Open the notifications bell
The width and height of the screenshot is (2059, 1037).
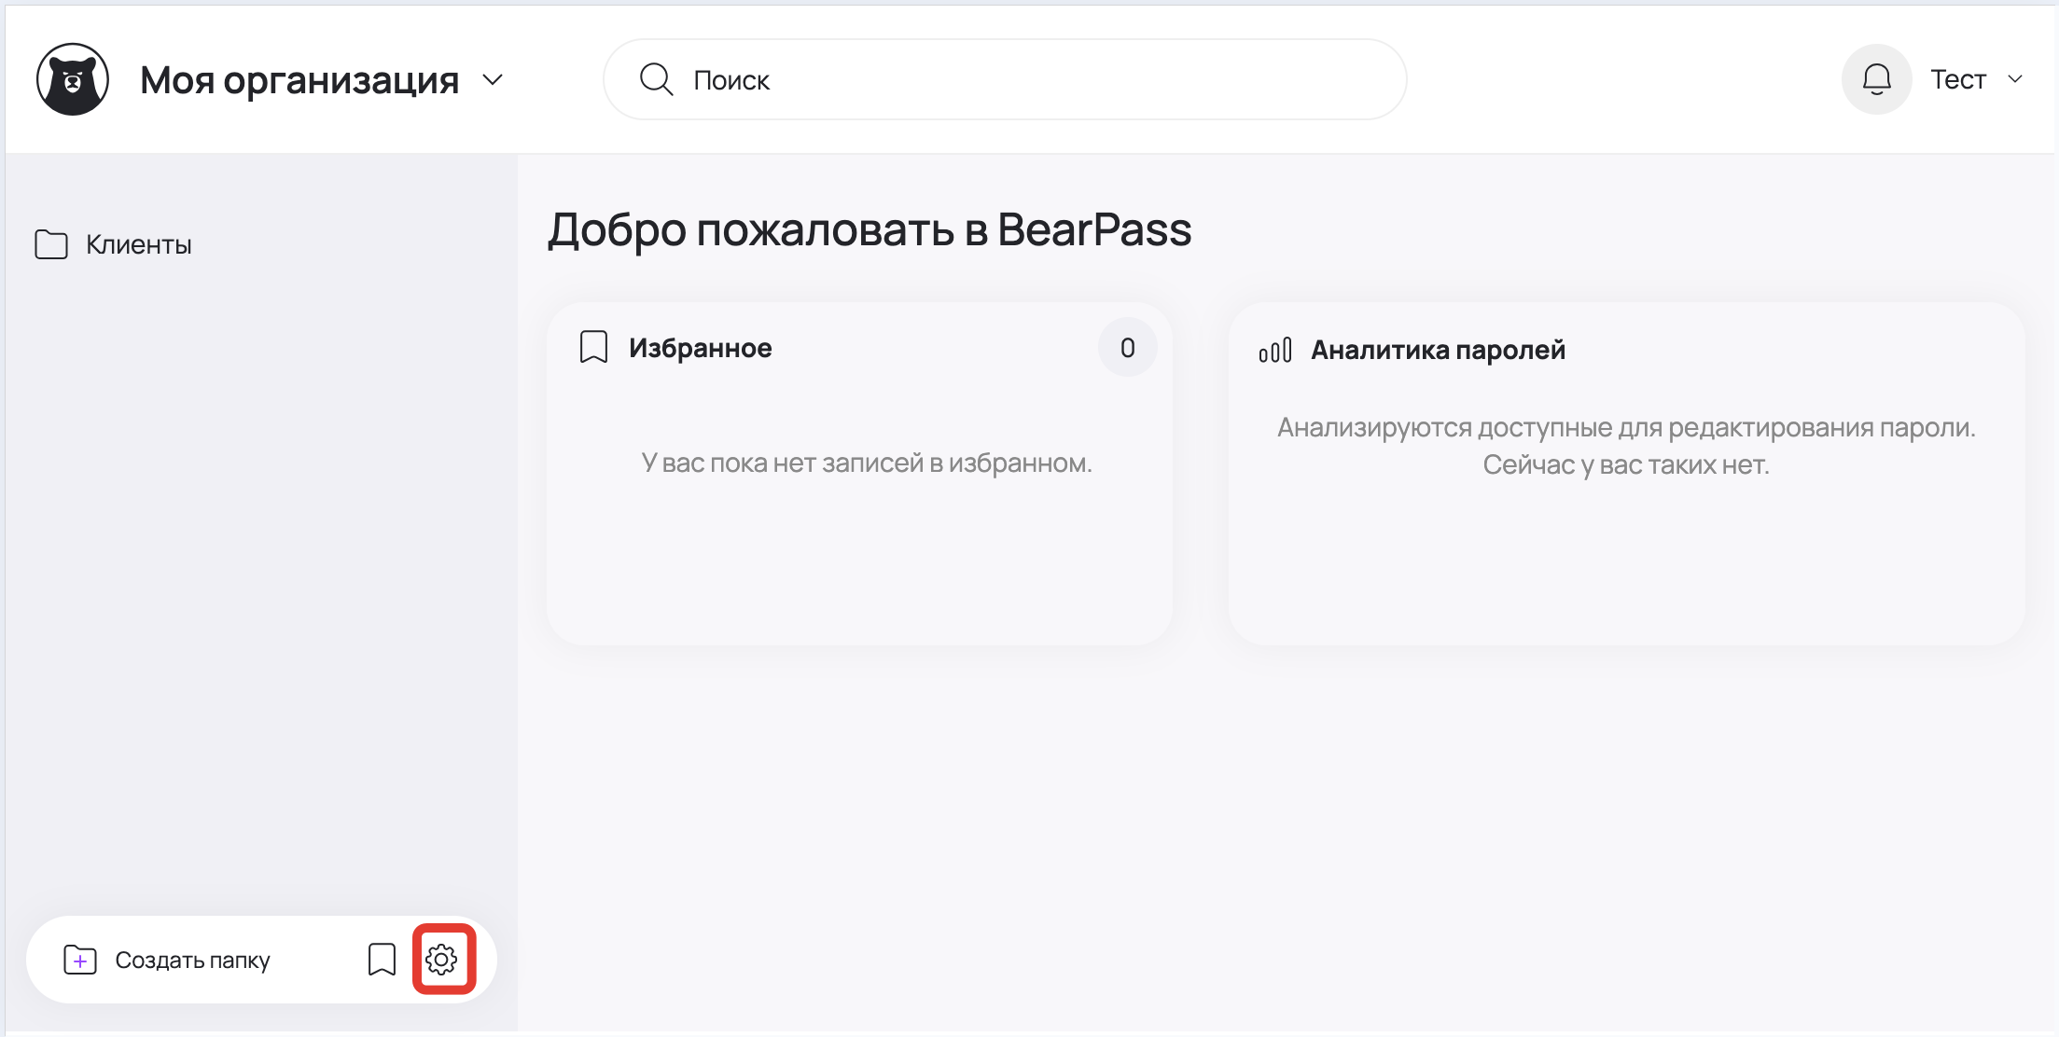click(1876, 80)
